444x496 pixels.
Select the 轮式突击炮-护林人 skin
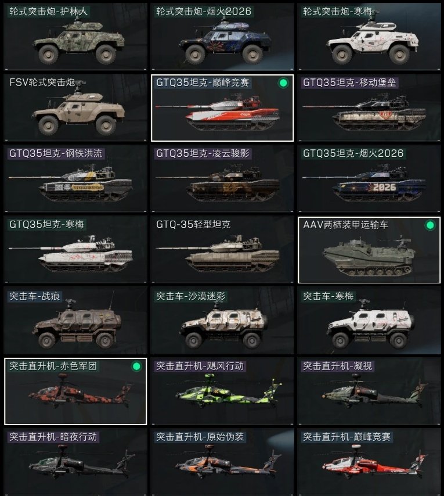pyautogui.click(x=75, y=37)
